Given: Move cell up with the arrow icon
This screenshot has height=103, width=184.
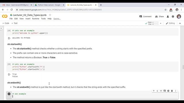Looking at the screenshot, I should (x=154, y=91).
